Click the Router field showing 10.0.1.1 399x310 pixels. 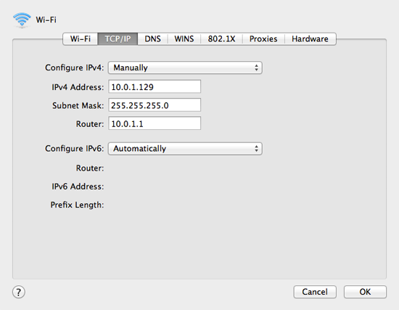point(155,123)
